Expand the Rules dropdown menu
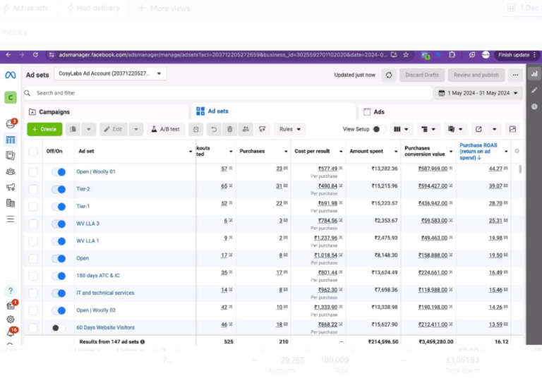This screenshot has width=542, height=383. click(290, 129)
